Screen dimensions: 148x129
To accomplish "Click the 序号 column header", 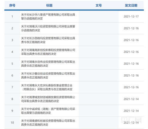I will (12, 5).
